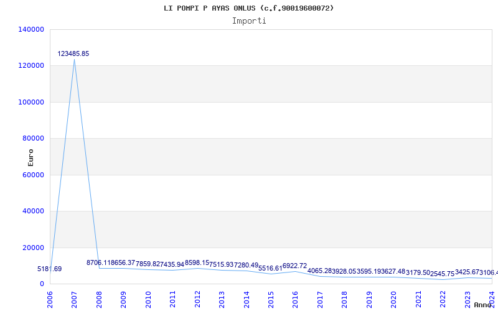
Task: Select the 2006 data label 5181.69
Action: pos(50,269)
